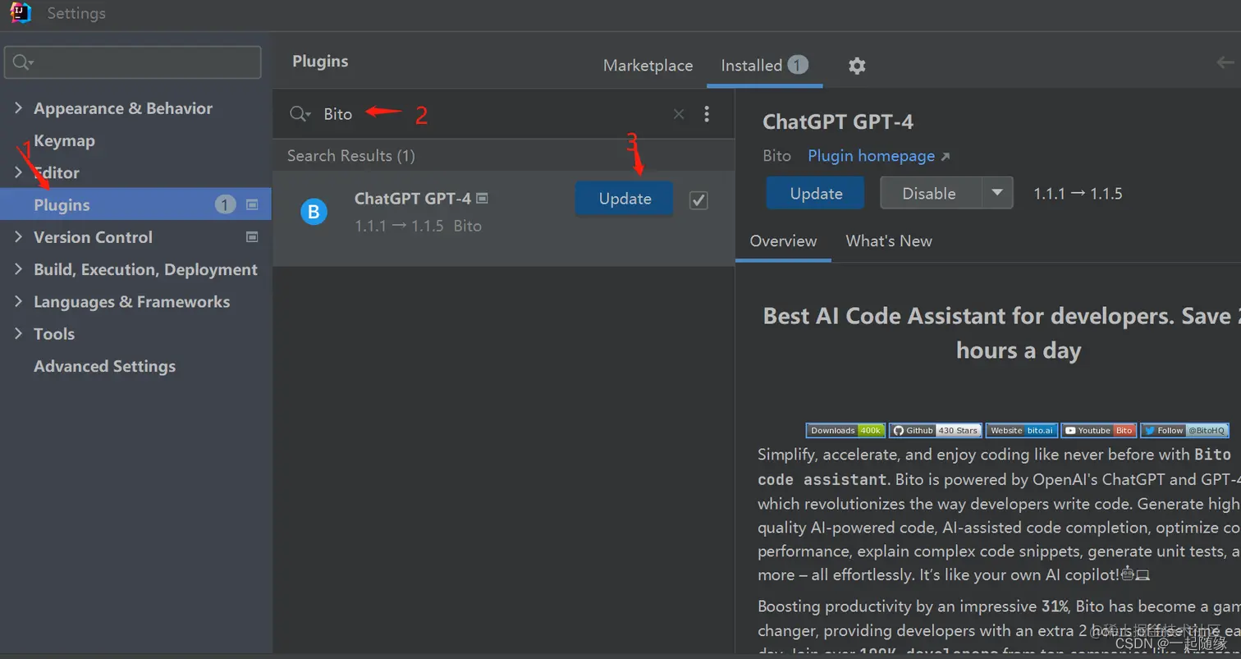Screen dimensions: 1241x659
Task: Click the Plugins heading label
Action: point(320,62)
